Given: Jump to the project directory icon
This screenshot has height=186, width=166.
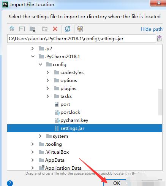Looking at the screenshot, I should (x=32, y=29).
